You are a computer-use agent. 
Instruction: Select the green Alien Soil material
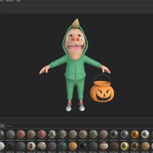coord(94,134)
